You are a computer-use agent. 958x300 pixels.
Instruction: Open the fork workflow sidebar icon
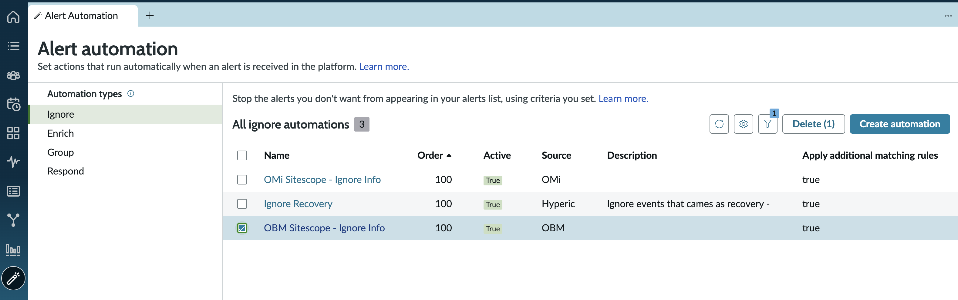[13, 220]
